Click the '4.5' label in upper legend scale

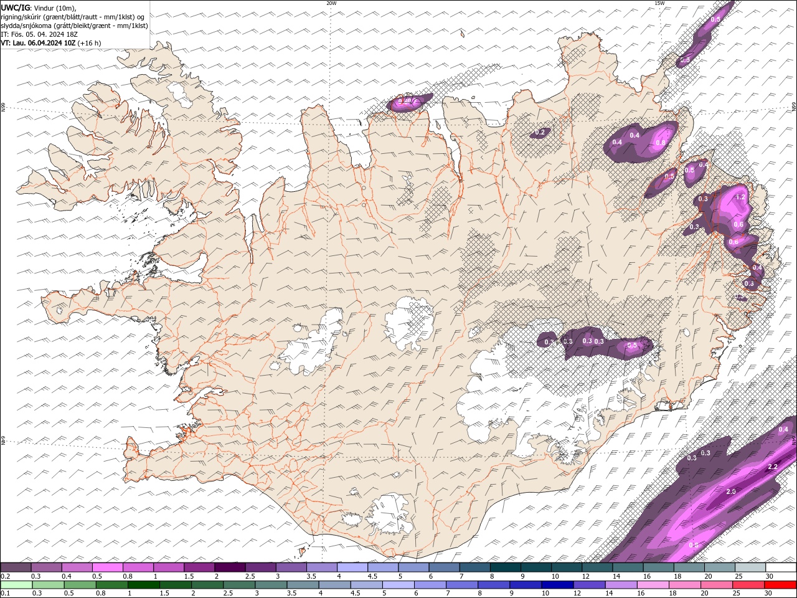tap(372, 576)
